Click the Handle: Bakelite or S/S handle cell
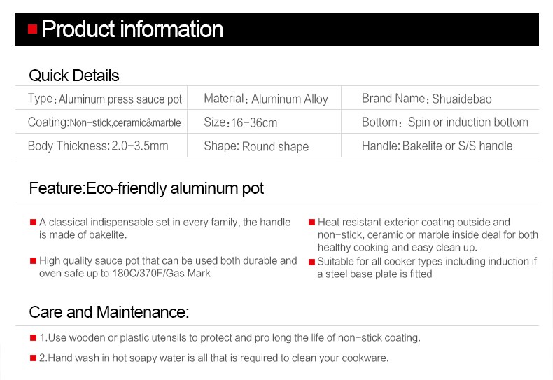This screenshot has width=553, height=380. coord(440,146)
